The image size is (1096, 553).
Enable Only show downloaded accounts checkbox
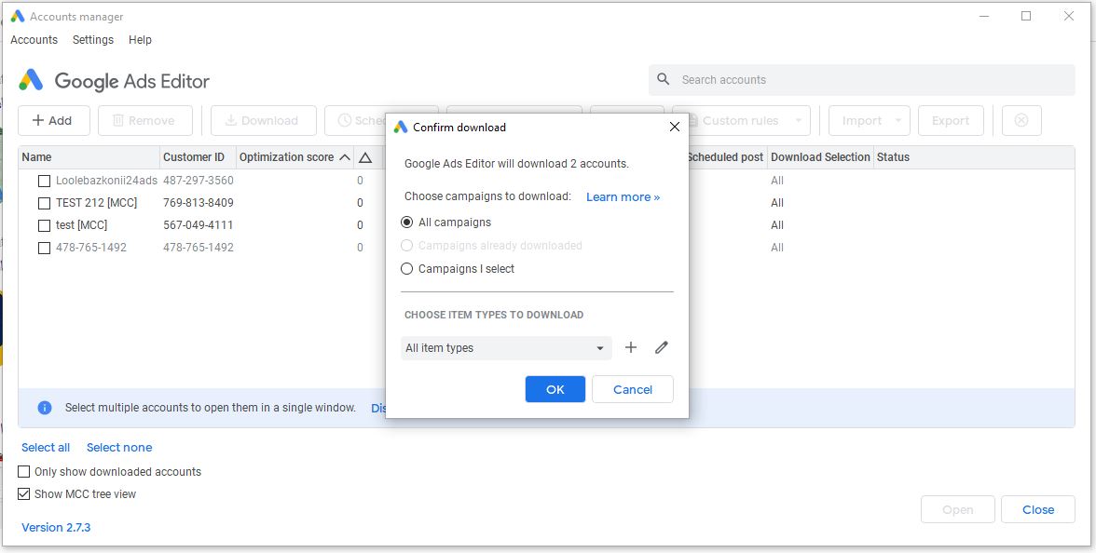24,472
